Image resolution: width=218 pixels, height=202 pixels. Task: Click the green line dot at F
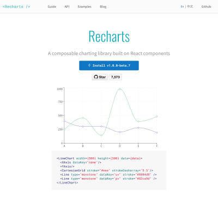point(157,116)
